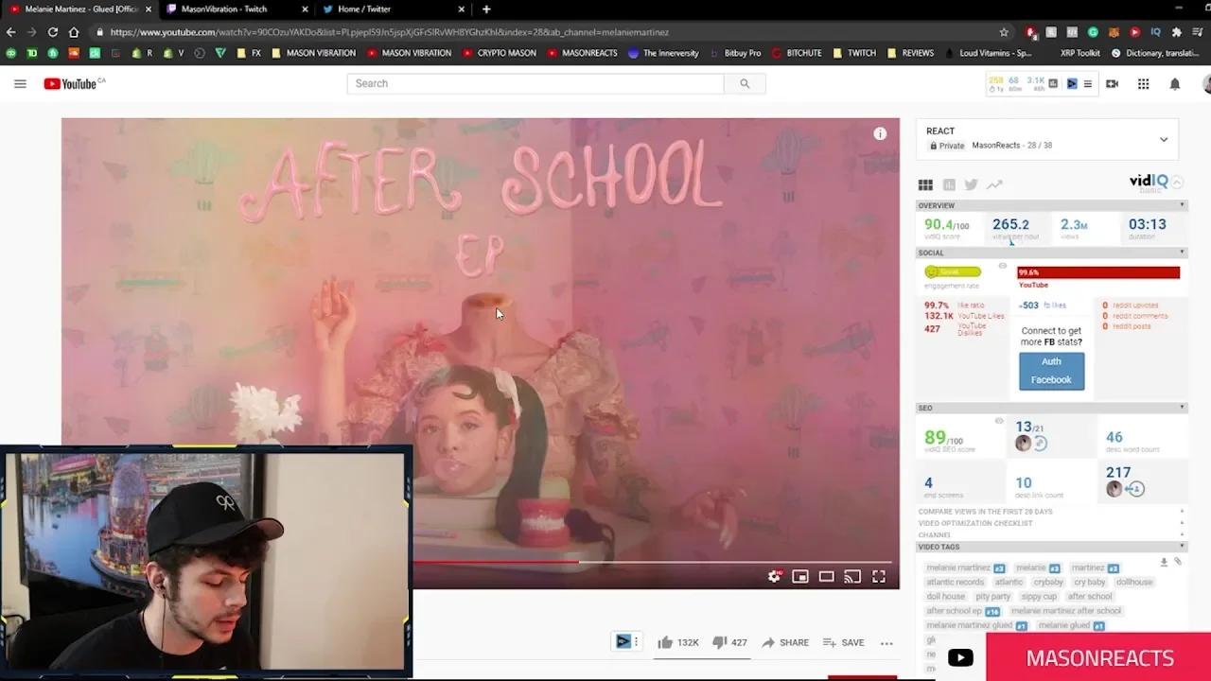1211x681 pixels.
Task: Enter fullscreen on the video player
Action: pyautogui.click(x=879, y=575)
